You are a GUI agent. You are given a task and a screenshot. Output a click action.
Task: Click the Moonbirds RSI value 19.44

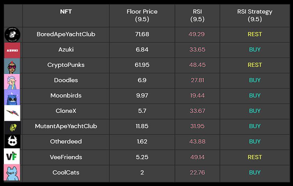click(197, 95)
